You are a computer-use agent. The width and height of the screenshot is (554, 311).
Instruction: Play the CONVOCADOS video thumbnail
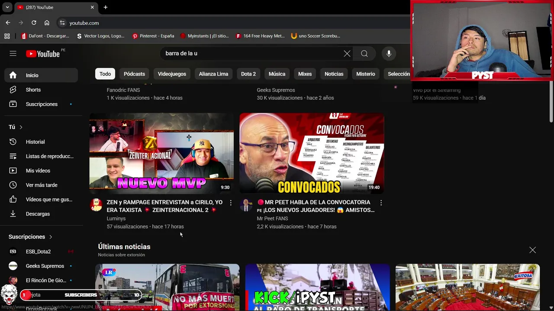point(312,153)
